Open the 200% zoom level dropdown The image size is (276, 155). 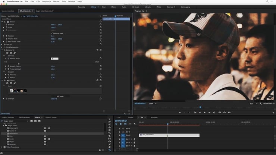153,104
